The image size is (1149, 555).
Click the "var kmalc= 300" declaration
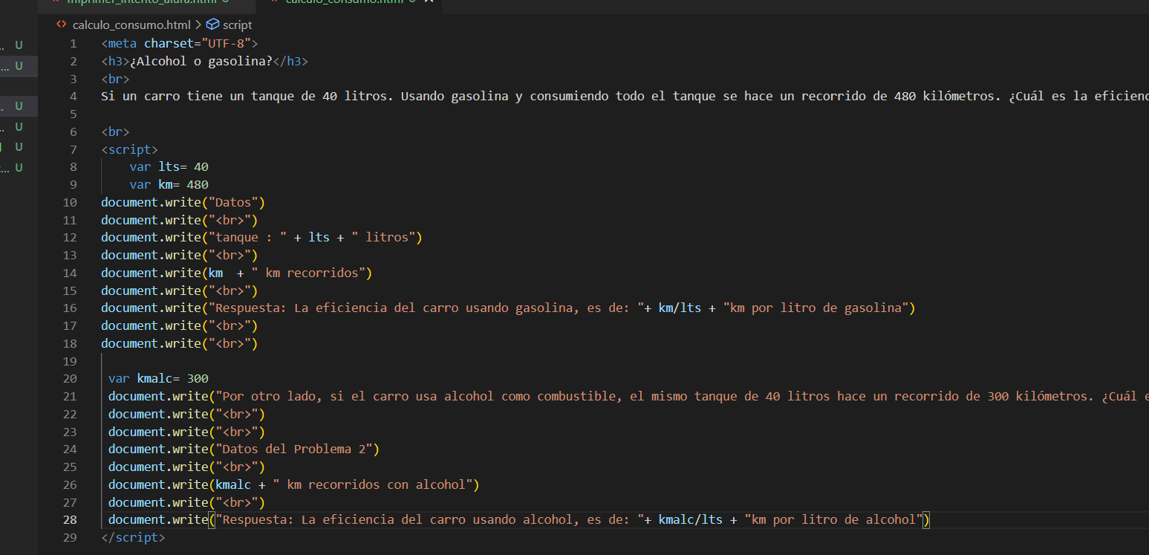coord(158,378)
